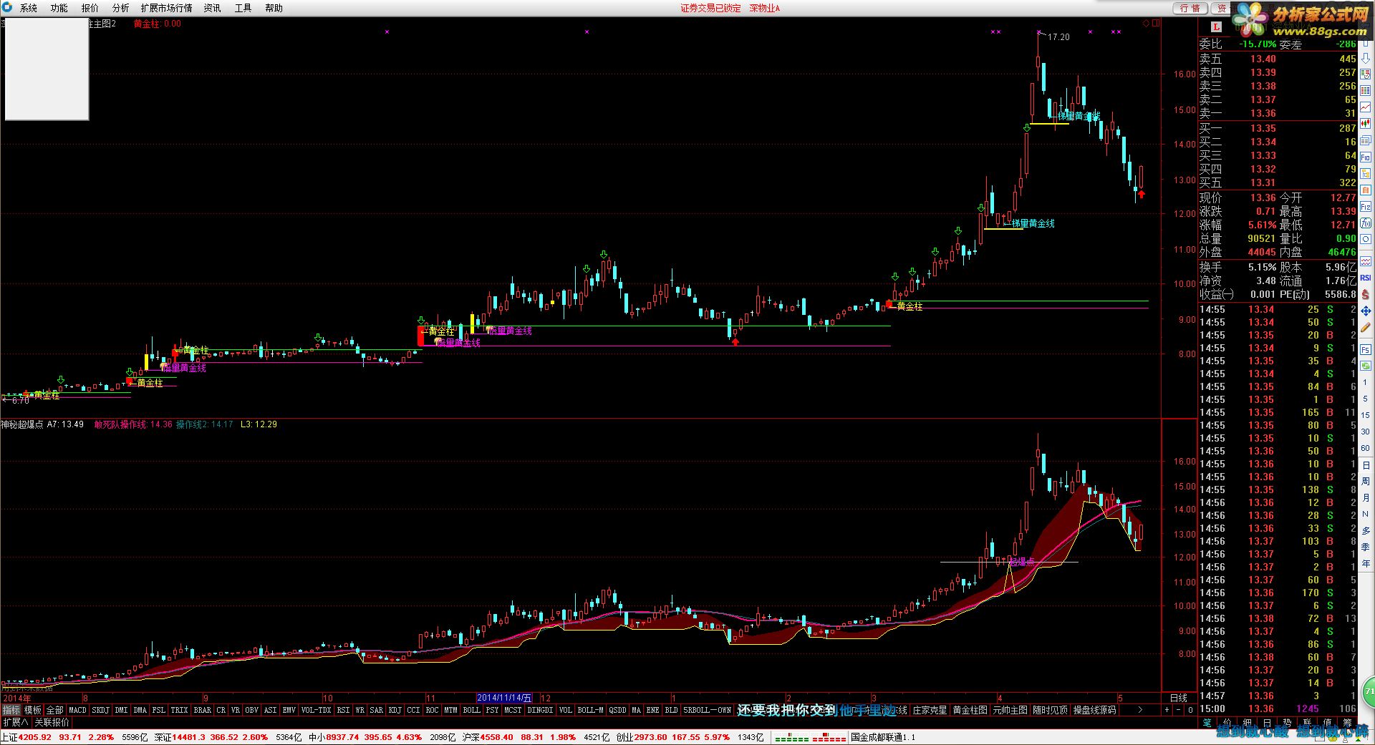Switch to quarterly (季) period in sidebar
Image resolution: width=1375 pixels, height=745 pixels.
[x=1366, y=547]
